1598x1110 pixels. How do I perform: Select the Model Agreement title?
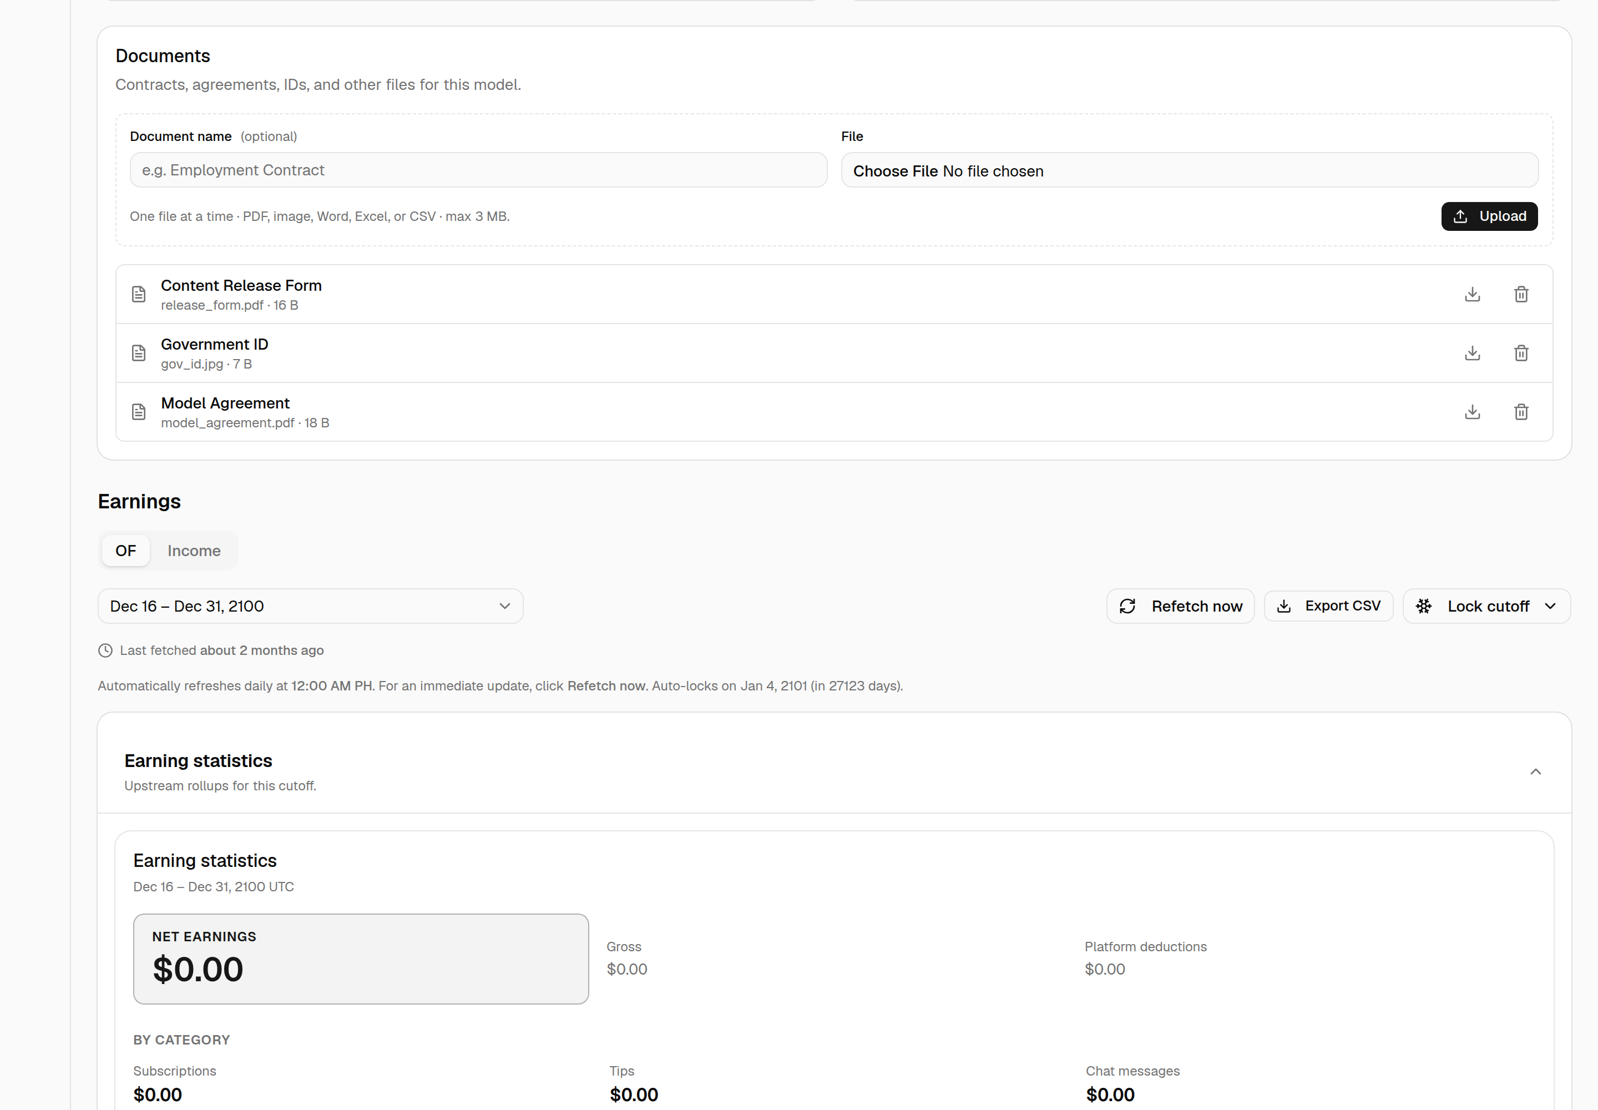(x=225, y=403)
